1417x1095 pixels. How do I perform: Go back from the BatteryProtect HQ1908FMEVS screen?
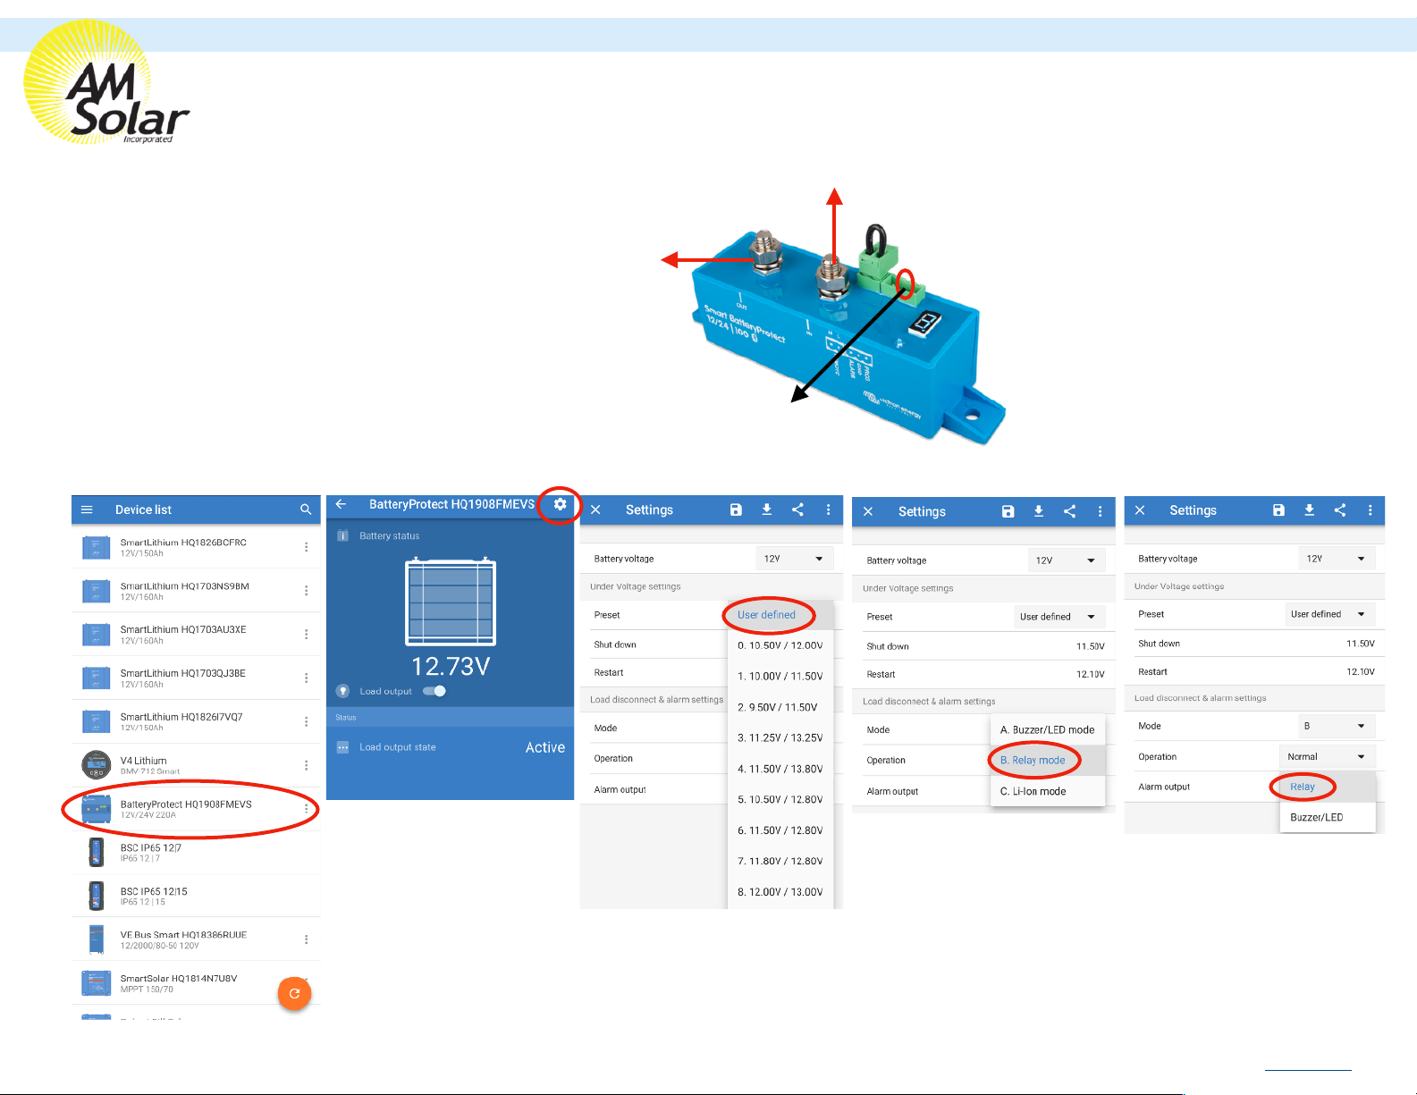(x=341, y=504)
